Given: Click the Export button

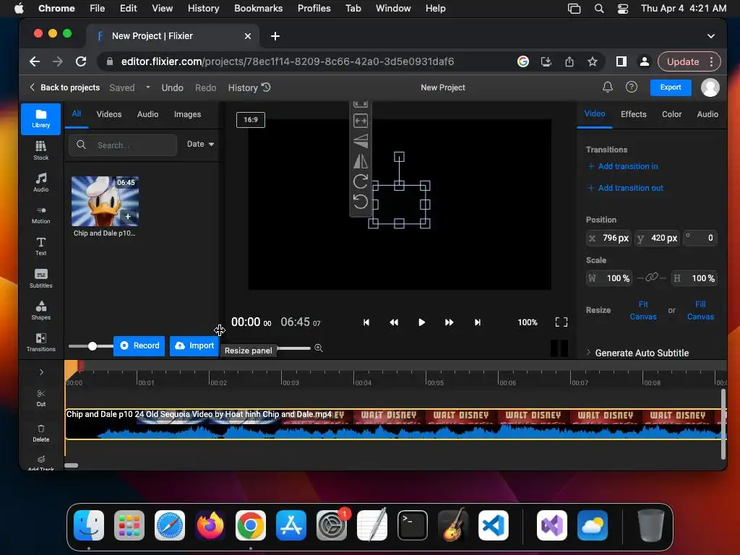Looking at the screenshot, I should [x=671, y=87].
